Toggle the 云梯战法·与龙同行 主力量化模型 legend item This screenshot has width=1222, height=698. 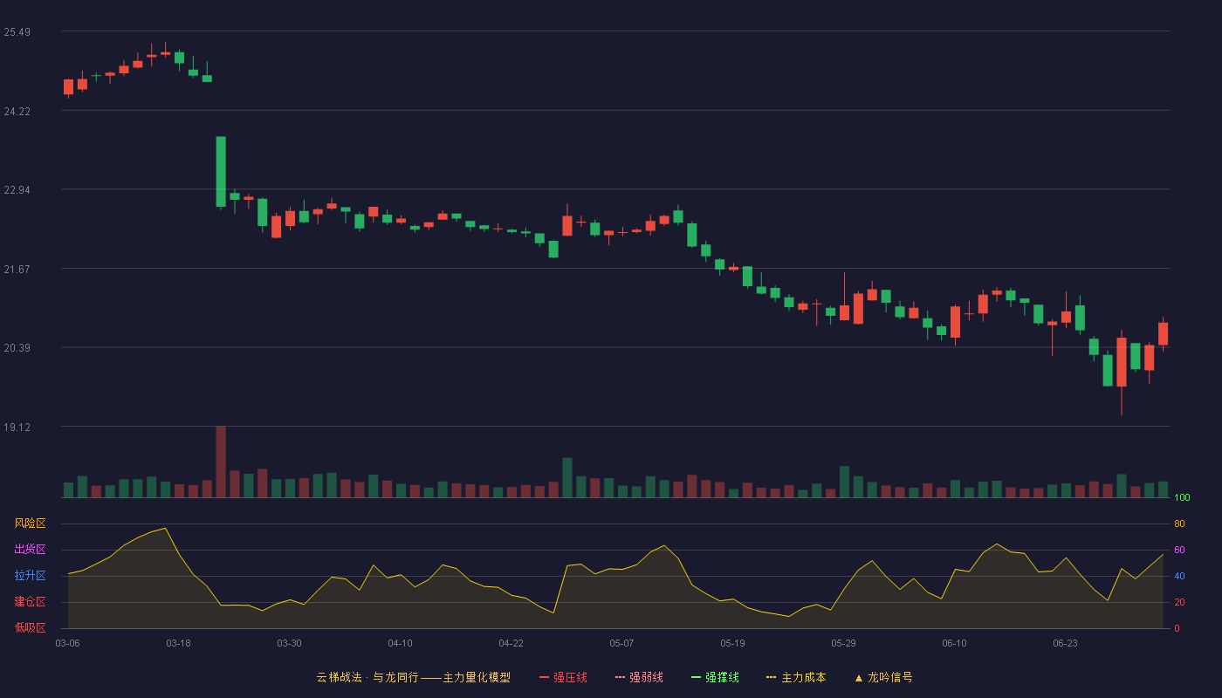click(x=414, y=677)
